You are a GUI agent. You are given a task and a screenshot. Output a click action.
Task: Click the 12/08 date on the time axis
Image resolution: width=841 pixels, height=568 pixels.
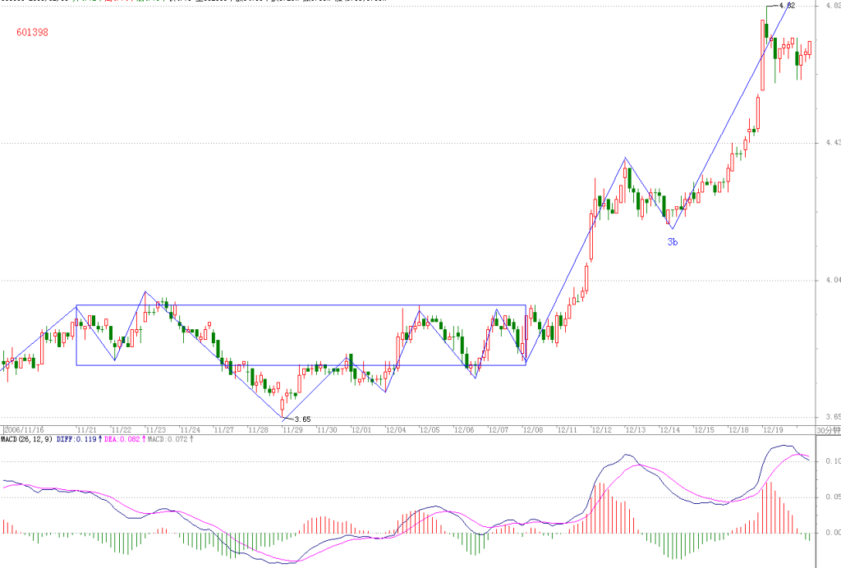tap(532, 430)
